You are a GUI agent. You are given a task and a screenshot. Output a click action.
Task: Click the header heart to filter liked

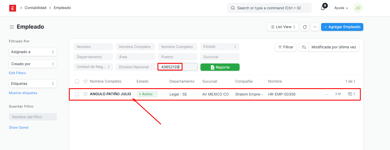pos(85,81)
